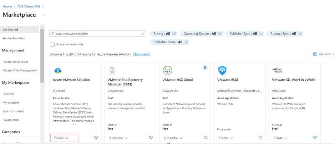Screen dimensions: 334x144
Task: Click the VeloCloud publisher text
Action: point(279,91)
